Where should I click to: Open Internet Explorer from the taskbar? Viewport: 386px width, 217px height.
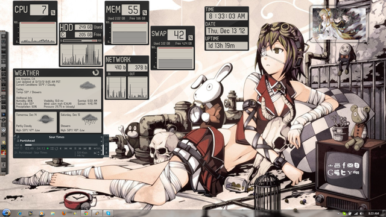pos(19,213)
